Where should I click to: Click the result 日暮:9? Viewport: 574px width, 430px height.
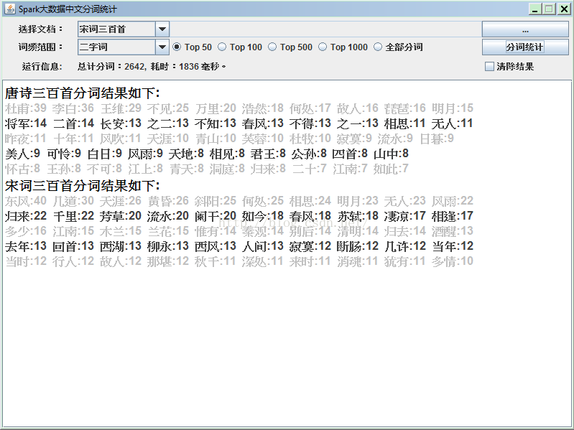(437, 139)
